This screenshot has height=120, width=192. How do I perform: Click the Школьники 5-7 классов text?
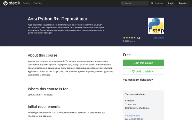40,95
